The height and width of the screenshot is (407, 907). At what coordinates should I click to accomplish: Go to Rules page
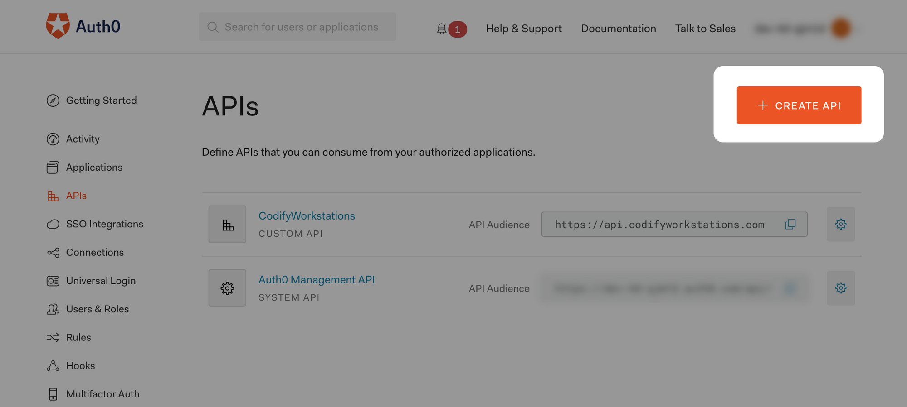pos(78,337)
